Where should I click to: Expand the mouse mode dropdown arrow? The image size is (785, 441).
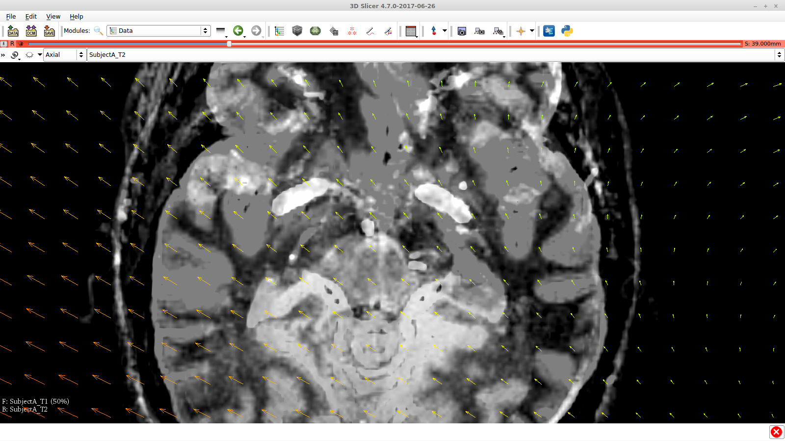pyautogui.click(x=445, y=31)
